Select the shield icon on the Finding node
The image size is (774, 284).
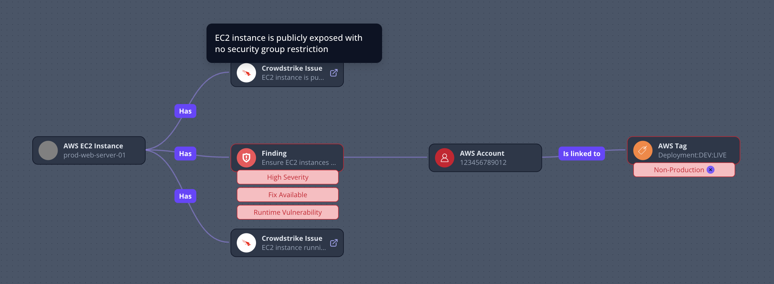[246, 157]
